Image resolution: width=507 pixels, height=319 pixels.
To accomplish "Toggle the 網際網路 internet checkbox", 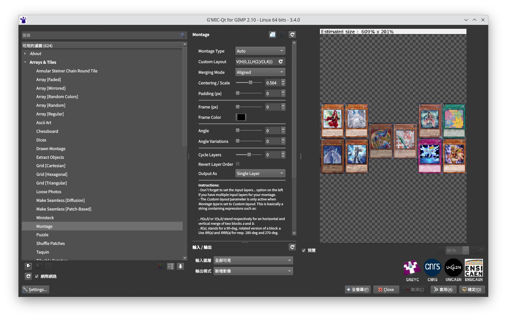I will click(37, 276).
